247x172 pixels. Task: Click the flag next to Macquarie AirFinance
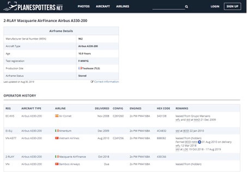tap(57, 157)
